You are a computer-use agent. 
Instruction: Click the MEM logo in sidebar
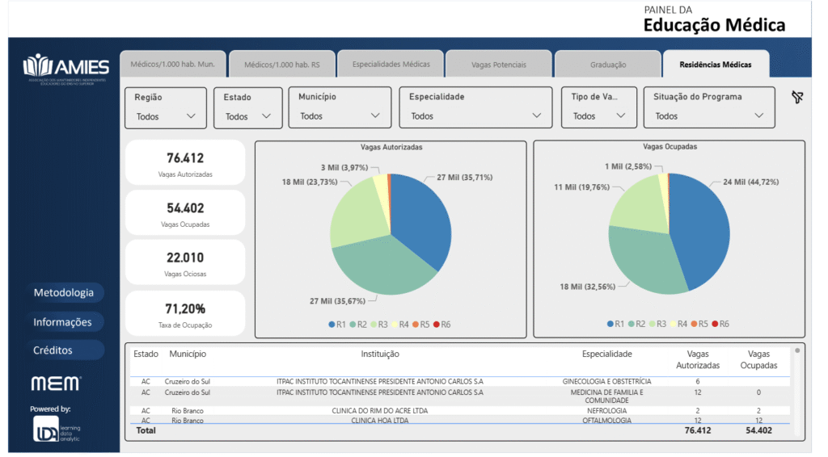56,383
